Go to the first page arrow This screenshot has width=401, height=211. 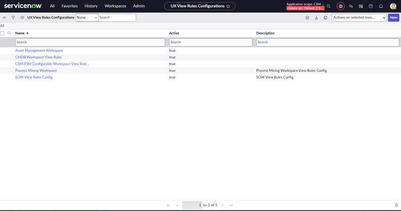168,205
